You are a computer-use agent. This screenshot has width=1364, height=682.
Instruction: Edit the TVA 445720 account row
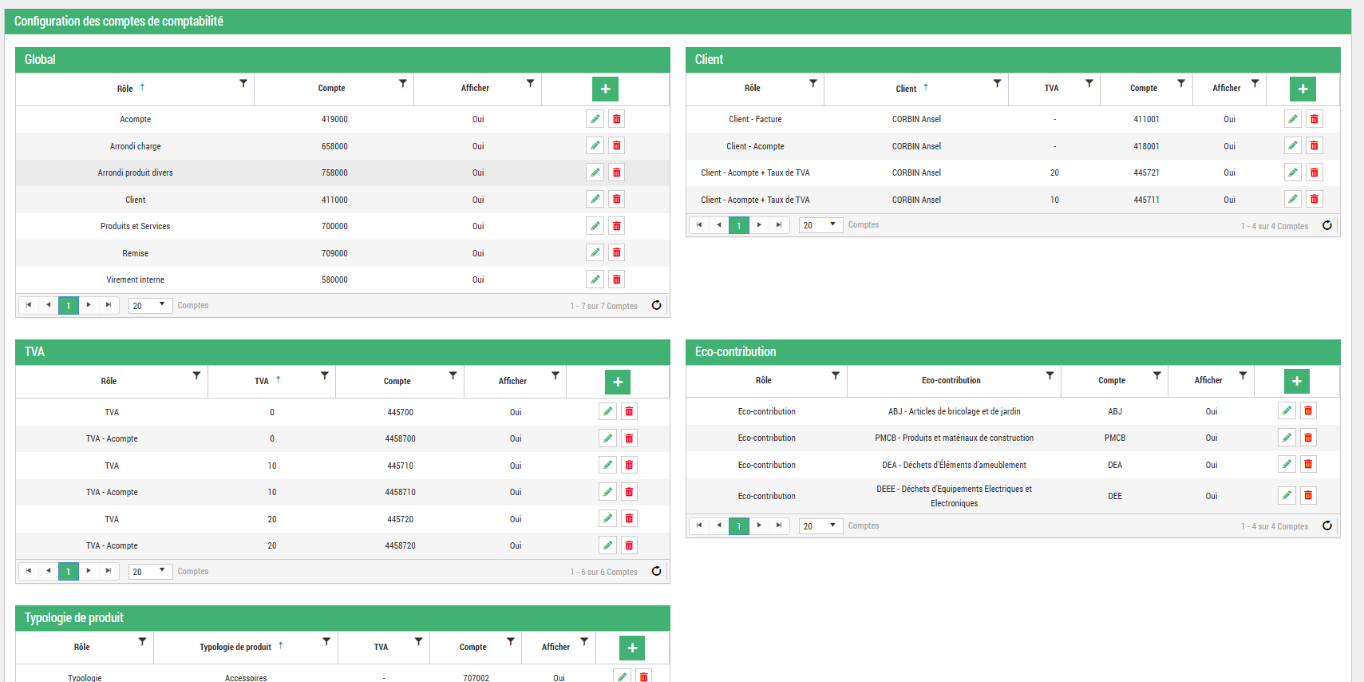point(607,519)
